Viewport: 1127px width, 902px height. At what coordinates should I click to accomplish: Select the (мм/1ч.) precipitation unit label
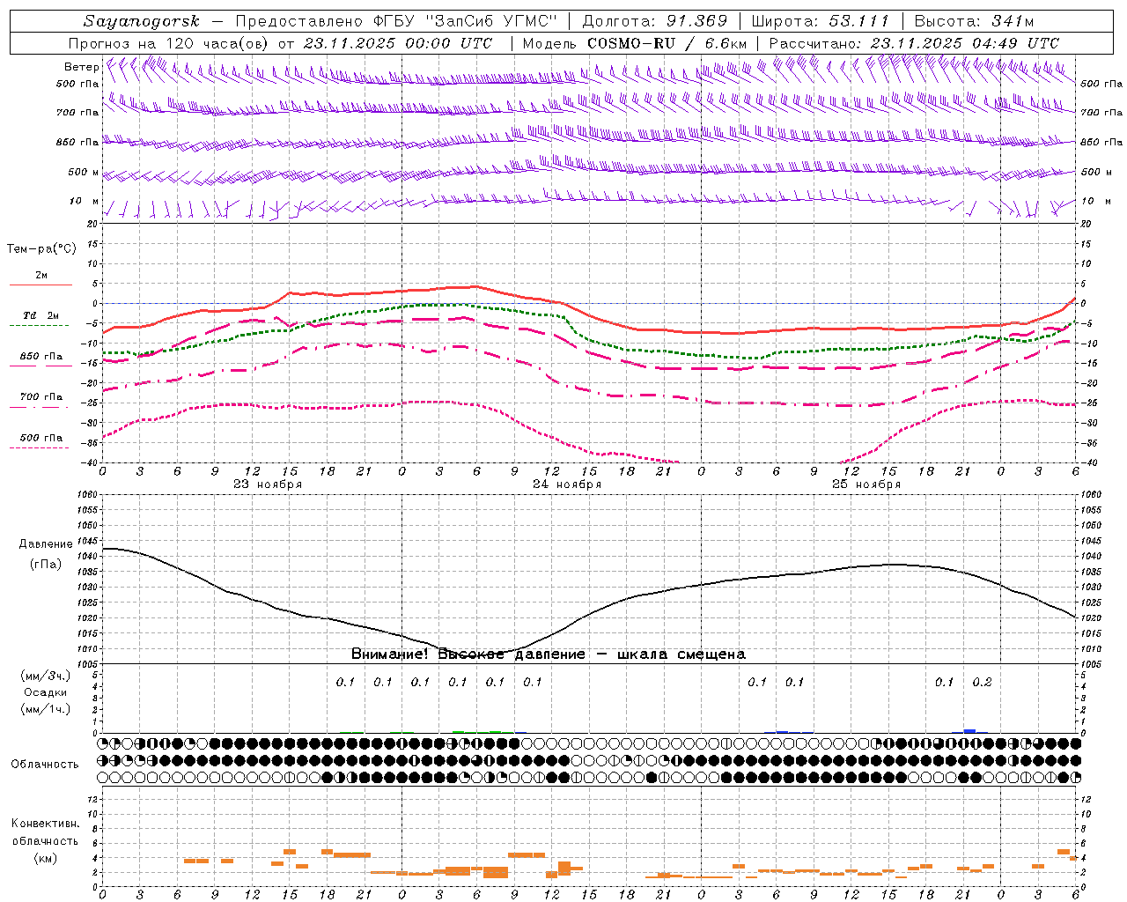click(x=46, y=709)
